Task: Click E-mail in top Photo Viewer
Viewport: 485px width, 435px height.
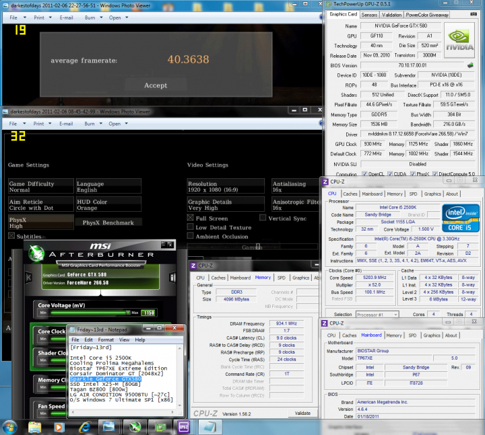Action: coord(66,17)
